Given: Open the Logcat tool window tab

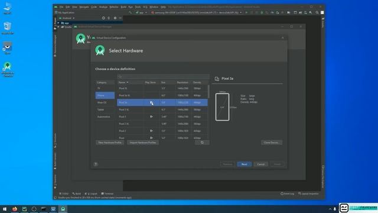Looking at the screenshot, I should [91, 193].
